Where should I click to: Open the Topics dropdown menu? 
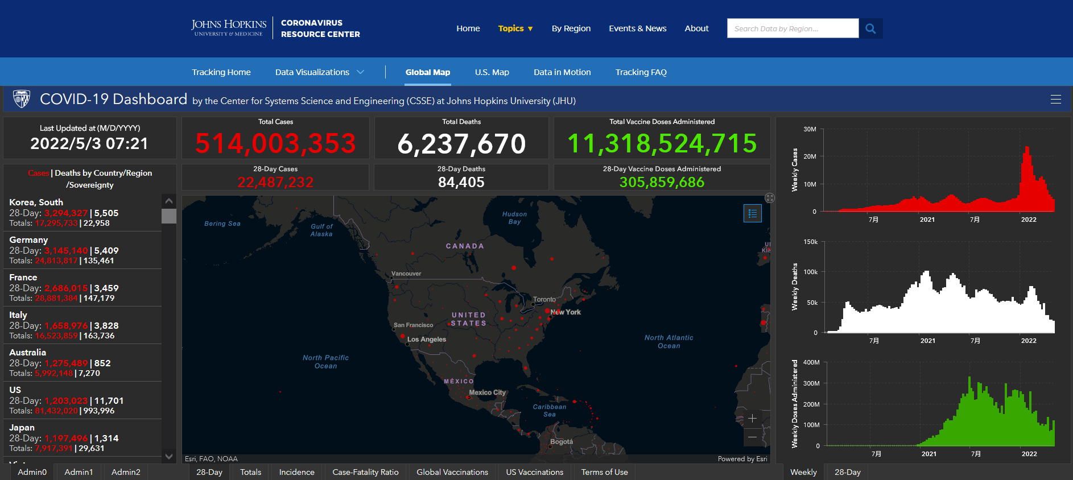pos(515,28)
